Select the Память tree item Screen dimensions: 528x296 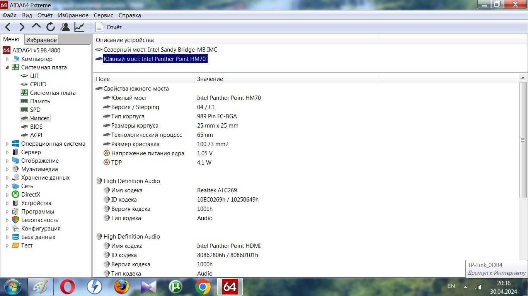pos(40,101)
